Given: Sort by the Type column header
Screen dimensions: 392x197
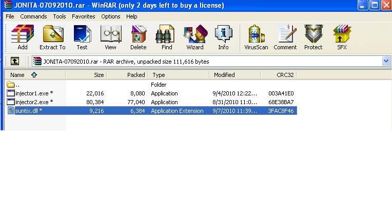Looking at the screenshot, I should pyautogui.click(x=179, y=75).
